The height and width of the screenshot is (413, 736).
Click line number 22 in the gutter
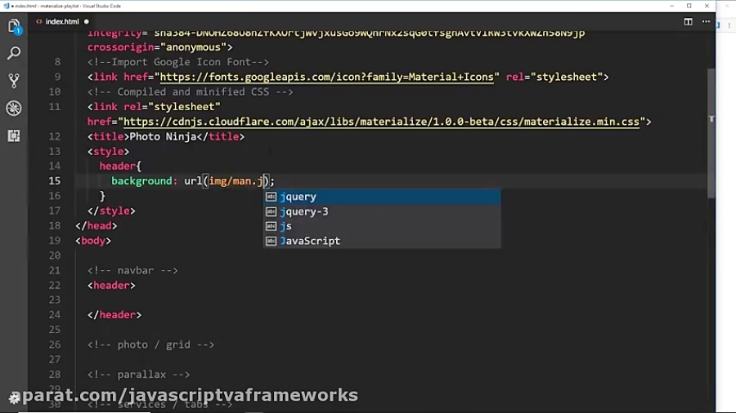[x=54, y=285]
